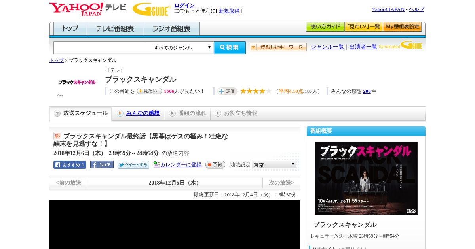Open the 地域設定 東京 dropdown
The width and height of the screenshot is (475, 249).
click(x=274, y=165)
